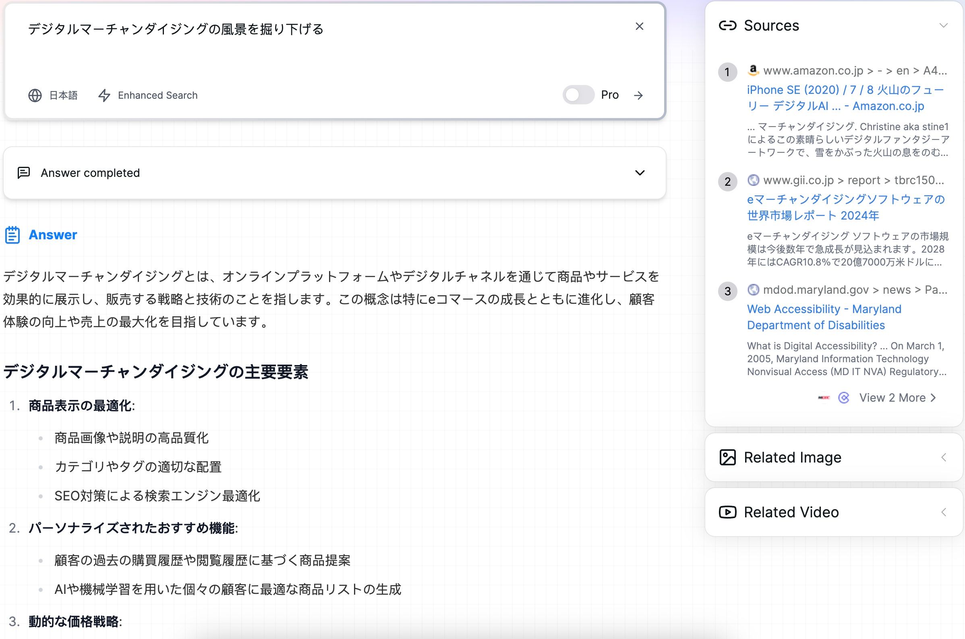This screenshot has height=639, width=965.
Task: Click the Amazon.co.jp source link 1
Action: click(846, 97)
